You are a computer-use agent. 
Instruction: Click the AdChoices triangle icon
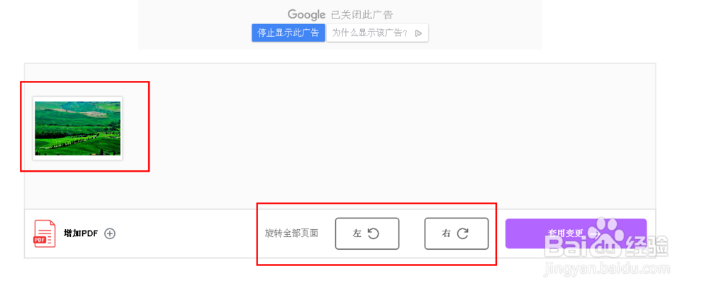[x=419, y=33]
